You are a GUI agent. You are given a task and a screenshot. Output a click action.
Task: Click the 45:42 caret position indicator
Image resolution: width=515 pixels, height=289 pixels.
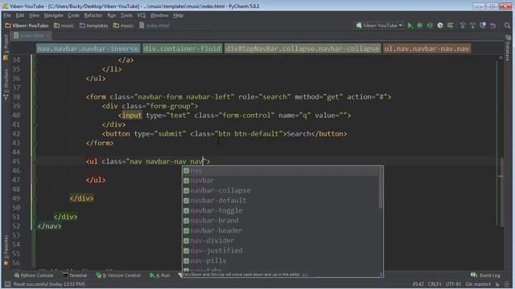418,284
